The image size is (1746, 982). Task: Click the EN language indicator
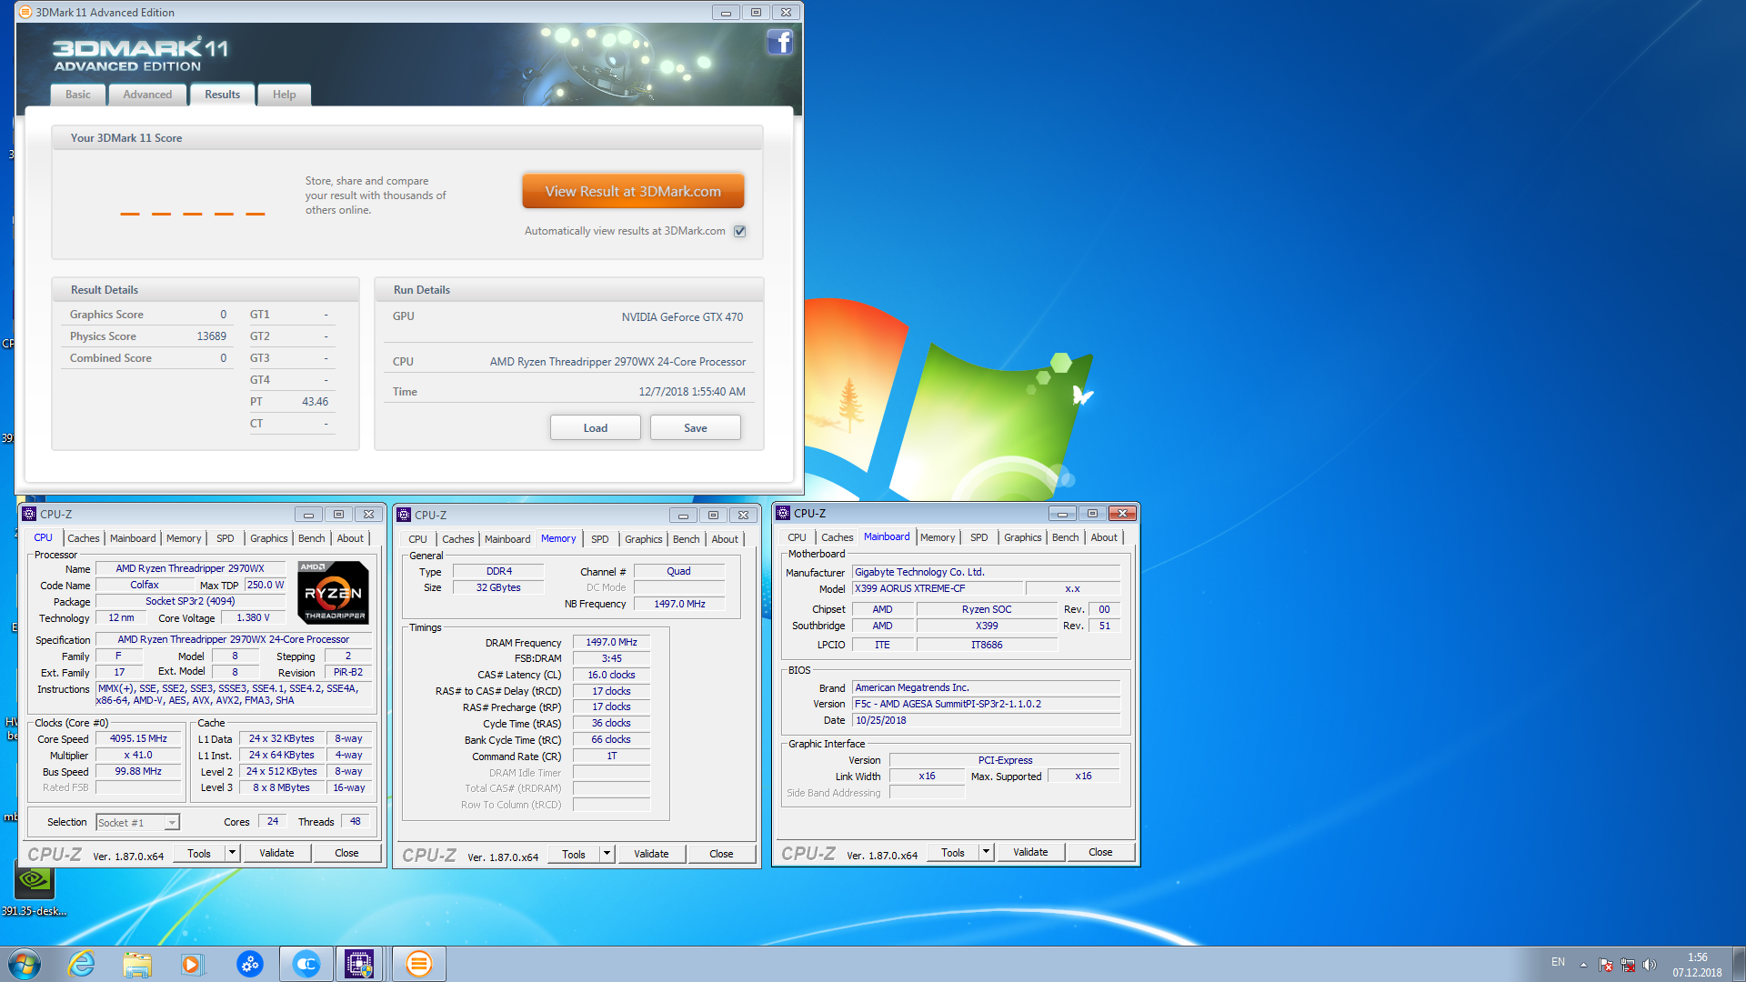click(x=1558, y=962)
